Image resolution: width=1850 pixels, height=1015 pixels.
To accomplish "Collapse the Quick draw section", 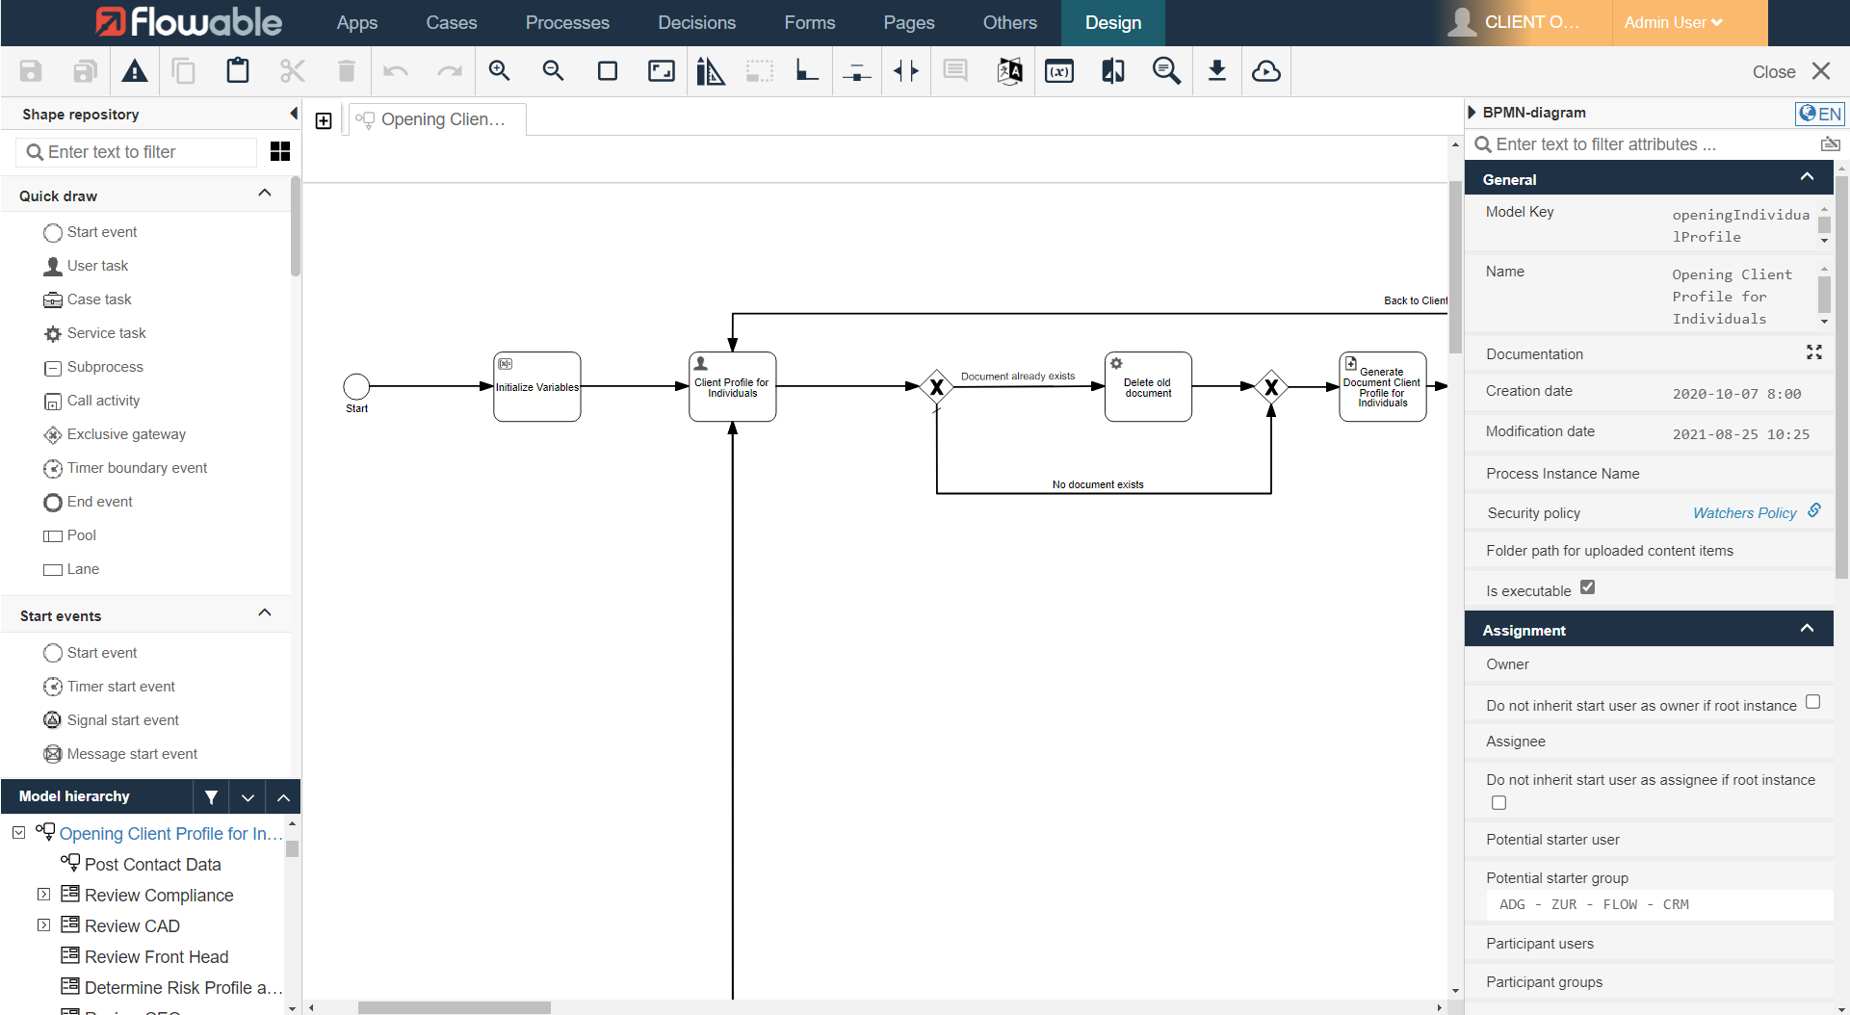I will tap(265, 194).
